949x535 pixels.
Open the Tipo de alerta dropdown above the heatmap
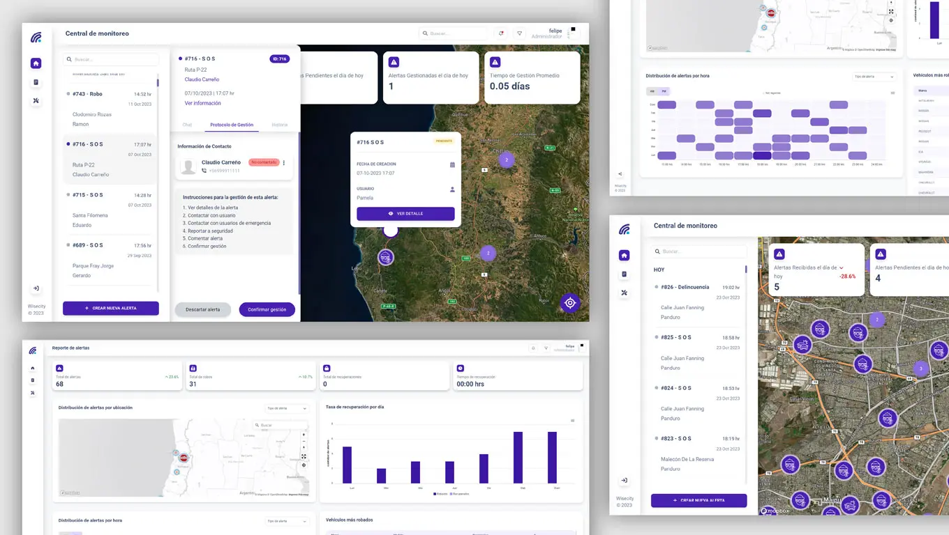[x=874, y=77]
